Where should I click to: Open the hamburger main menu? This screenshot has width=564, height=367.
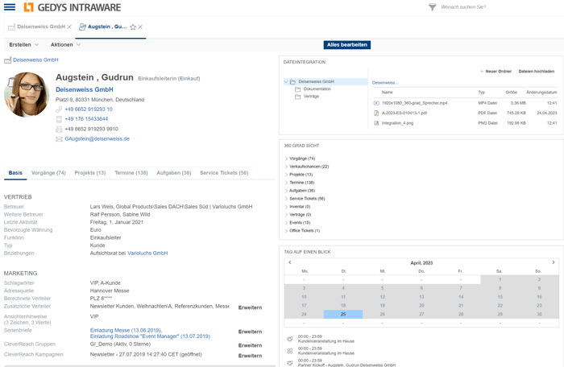10,6
